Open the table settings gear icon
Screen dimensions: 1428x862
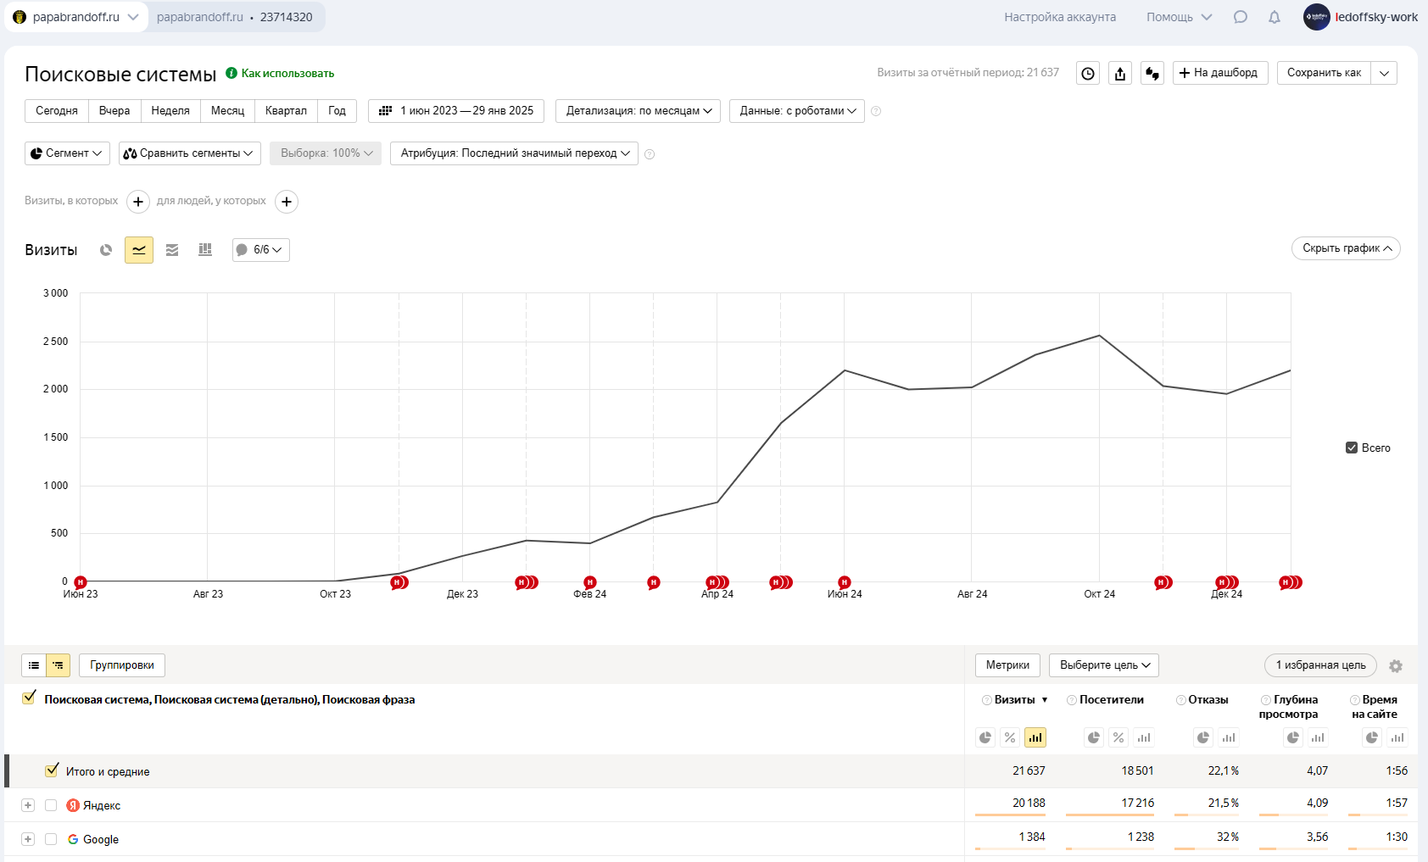click(1396, 666)
